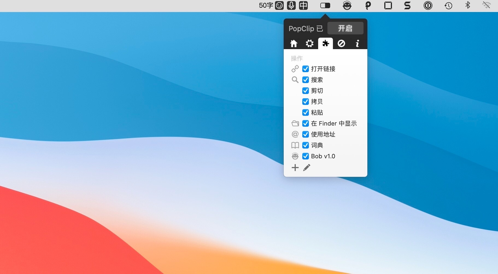Disable the 粘贴 action
The width and height of the screenshot is (498, 274).
click(x=306, y=112)
